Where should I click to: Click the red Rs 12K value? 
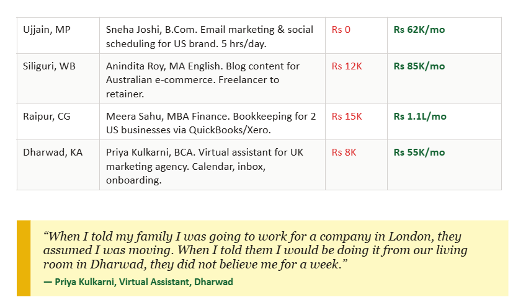point(347,66)
